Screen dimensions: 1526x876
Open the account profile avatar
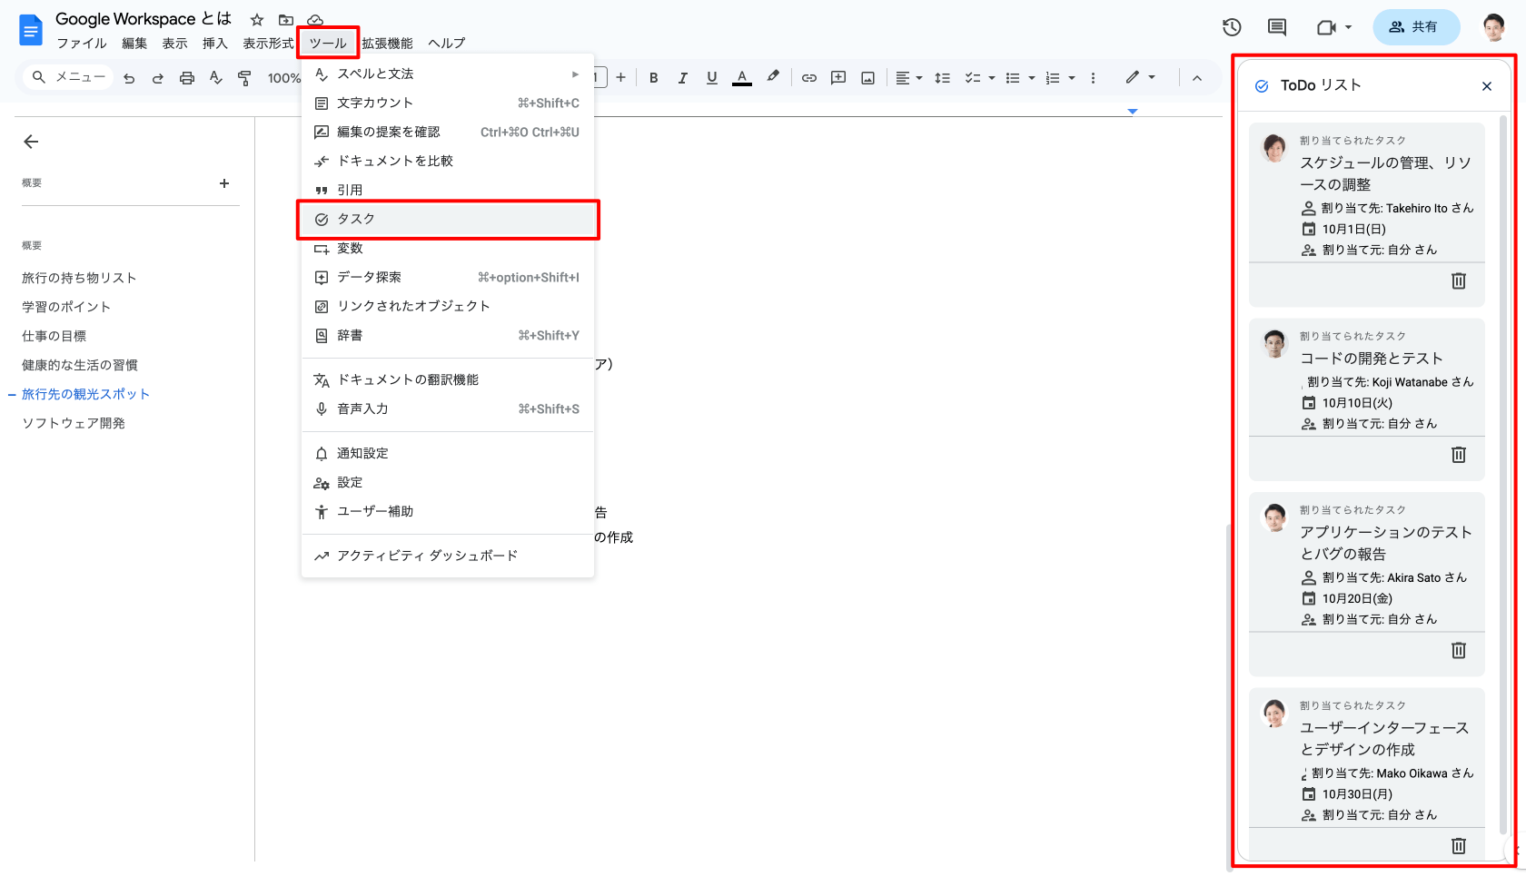click(x=1494, y=27)
